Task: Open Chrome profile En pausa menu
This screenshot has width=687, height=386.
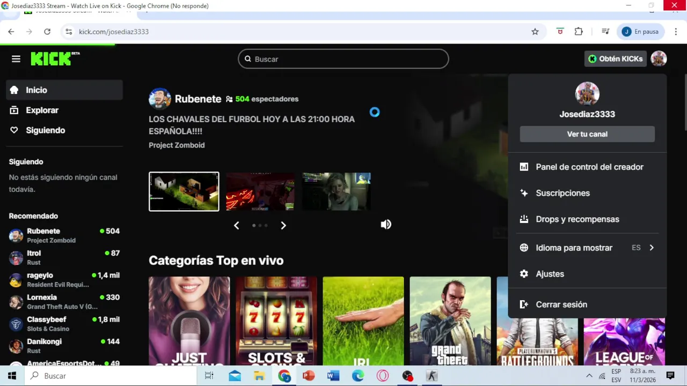Action: 641,32
